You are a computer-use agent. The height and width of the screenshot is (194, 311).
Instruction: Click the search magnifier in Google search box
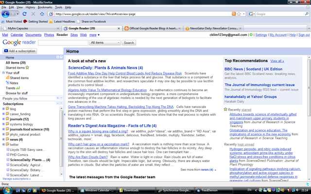tap(307, 14)
